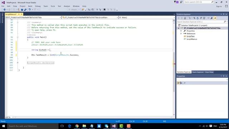229x129 pixels.
Task: Collapse the ST_21cb6d1ce project node
Action: [x=179, y=28]
